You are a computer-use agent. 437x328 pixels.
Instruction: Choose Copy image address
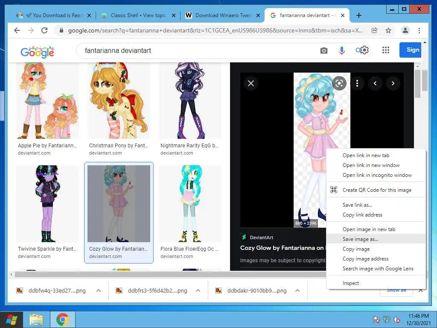[x=376, y=258]
